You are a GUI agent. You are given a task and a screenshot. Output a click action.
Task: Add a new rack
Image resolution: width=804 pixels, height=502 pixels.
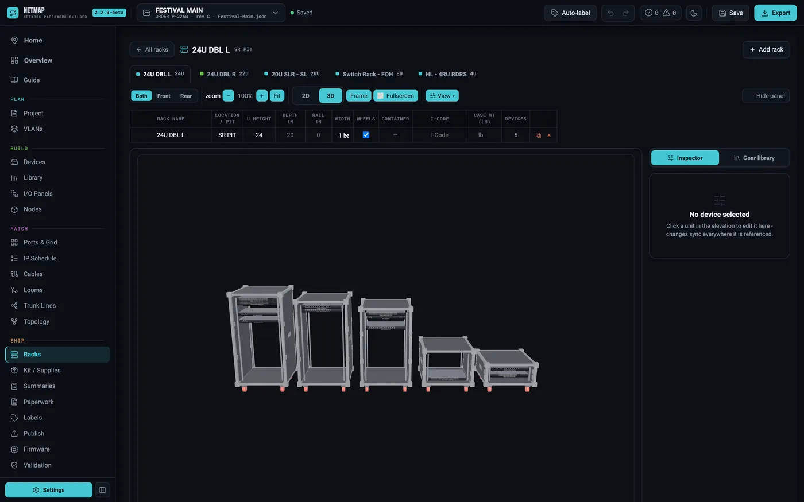766,49
